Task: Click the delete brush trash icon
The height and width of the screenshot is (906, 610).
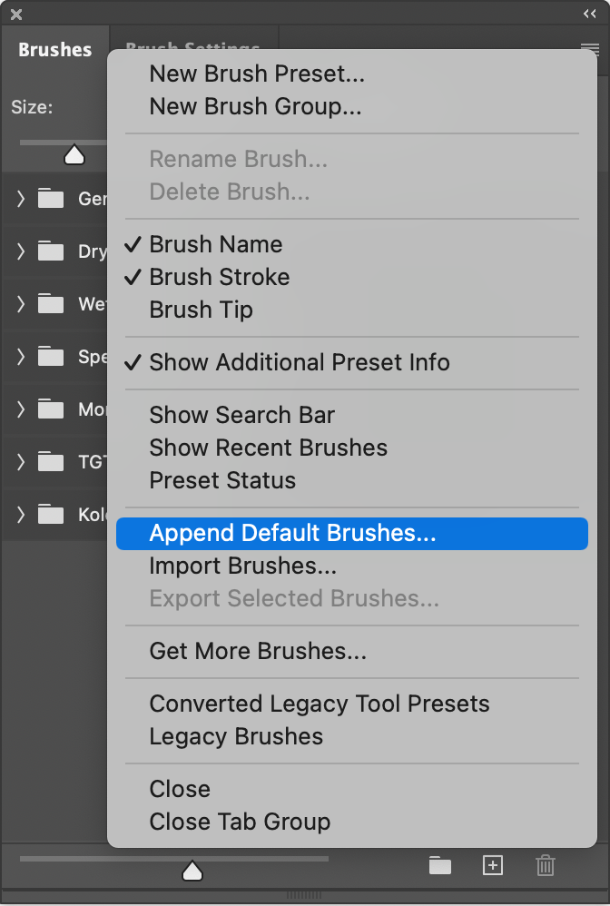Action: (546, 865)
